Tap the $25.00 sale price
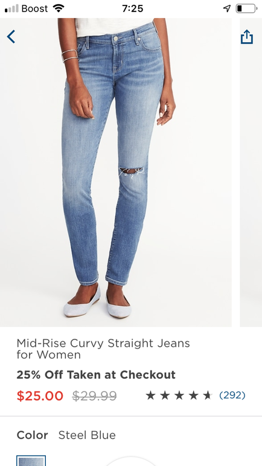 click(x=40, y=396)
